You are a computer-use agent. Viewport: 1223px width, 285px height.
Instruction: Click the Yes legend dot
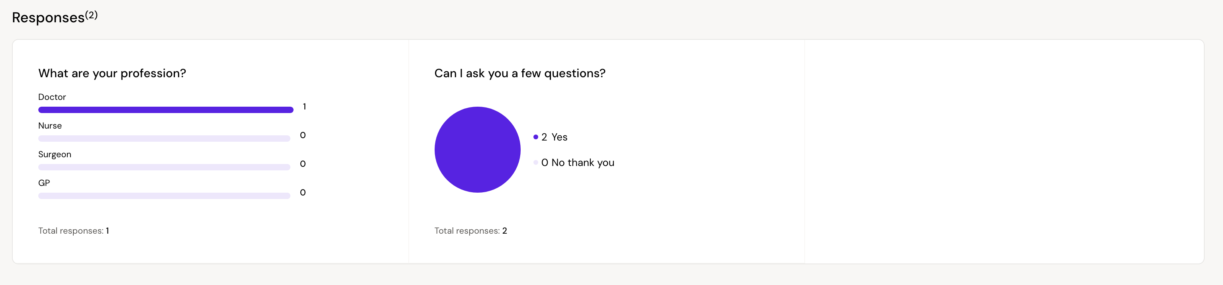[535, 137]
